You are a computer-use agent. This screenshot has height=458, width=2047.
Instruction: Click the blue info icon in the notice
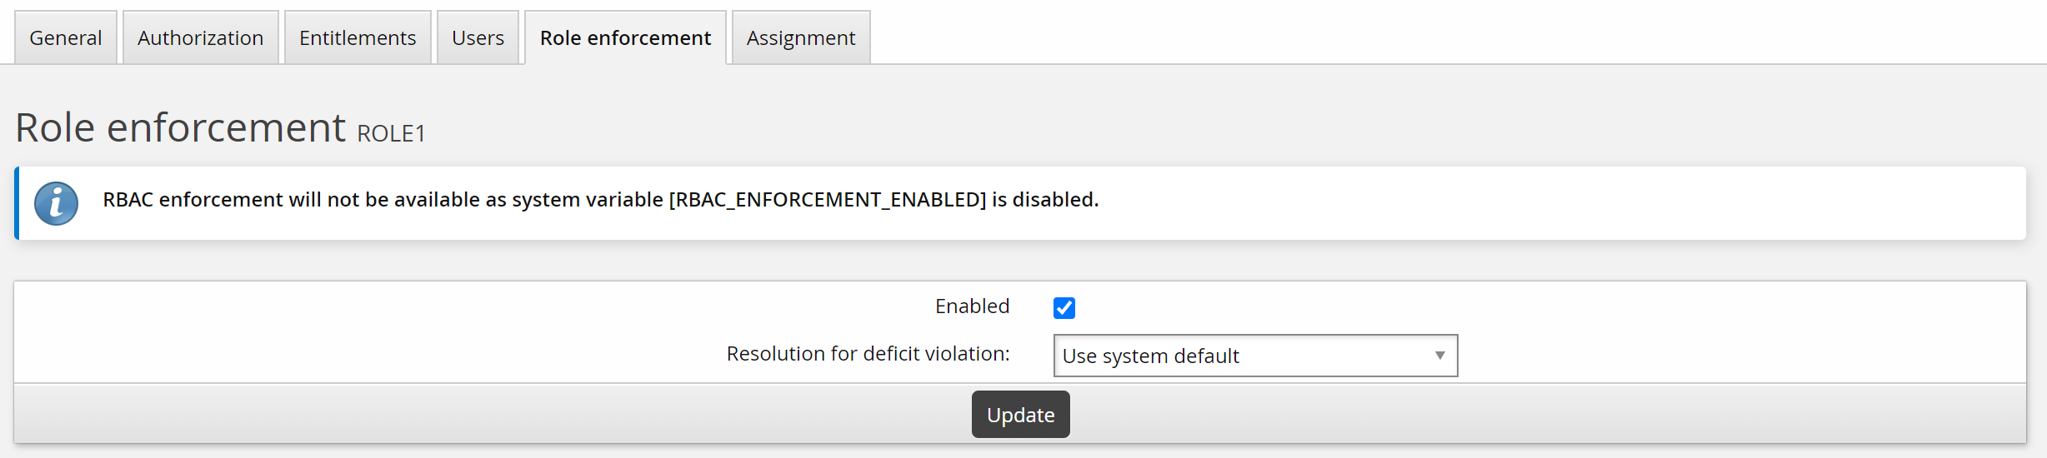pos(57,203)
